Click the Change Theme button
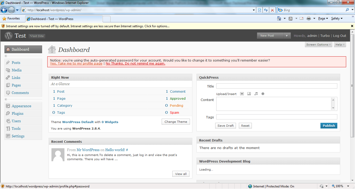This screenshot has width=355, height=189. coord(176,122)
